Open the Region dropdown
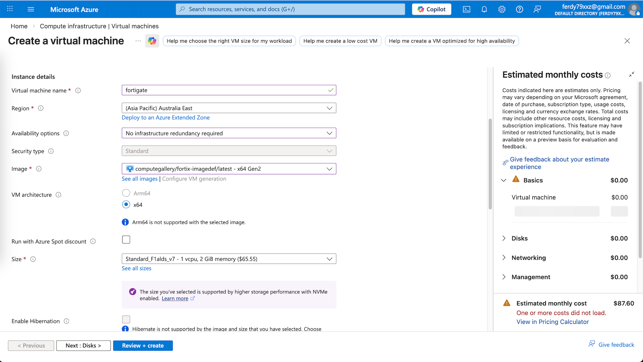 tap(229, 108)
